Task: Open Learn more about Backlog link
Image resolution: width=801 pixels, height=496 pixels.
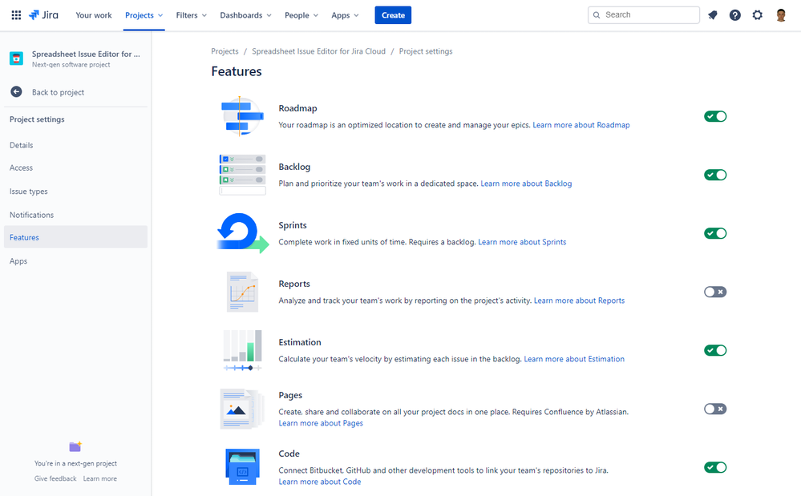Action: pos(526,183)
